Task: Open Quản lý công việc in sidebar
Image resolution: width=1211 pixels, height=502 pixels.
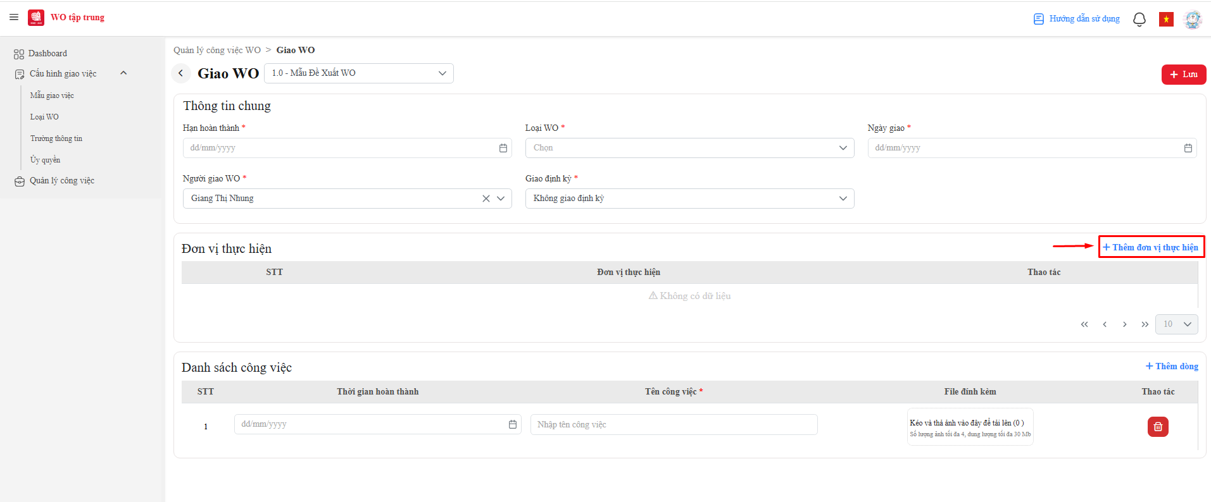Action: (62, 181)
